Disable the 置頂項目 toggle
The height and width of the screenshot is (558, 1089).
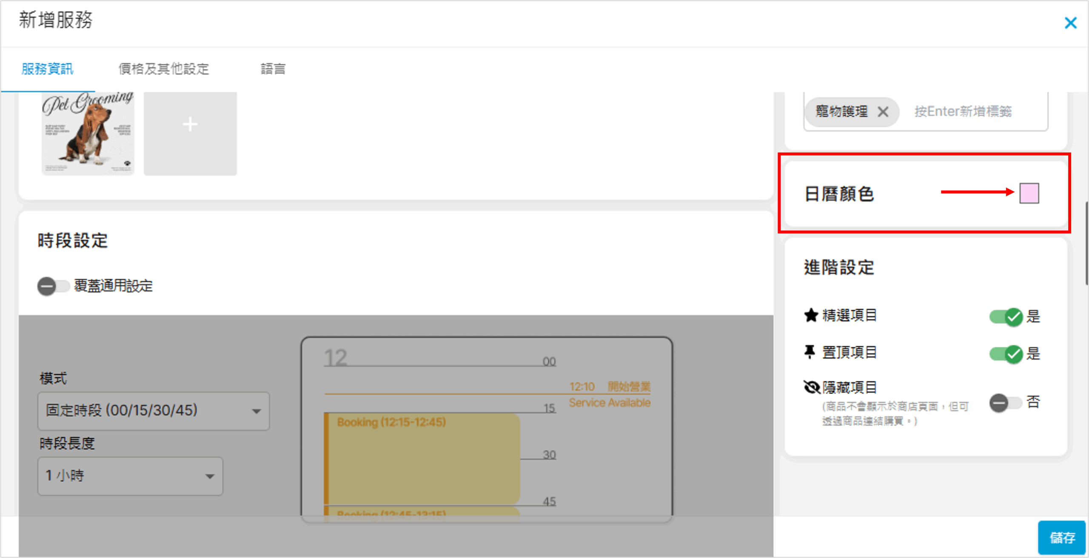tap(1006, 354)
